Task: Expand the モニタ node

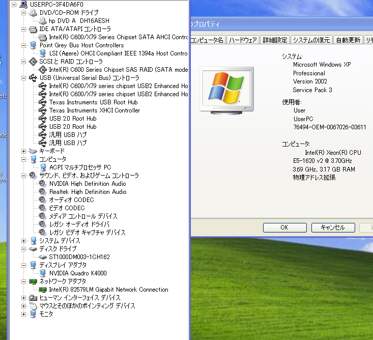Action: 23,315
